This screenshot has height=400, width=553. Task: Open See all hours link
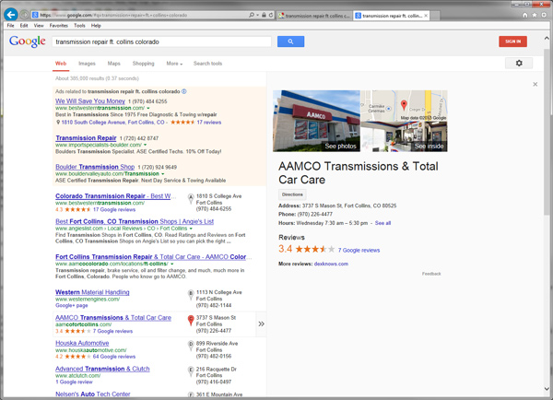tap(382, 223)
